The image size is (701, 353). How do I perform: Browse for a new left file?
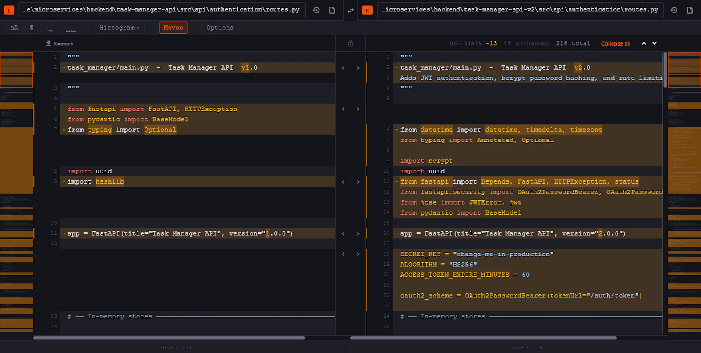point(332,10)
